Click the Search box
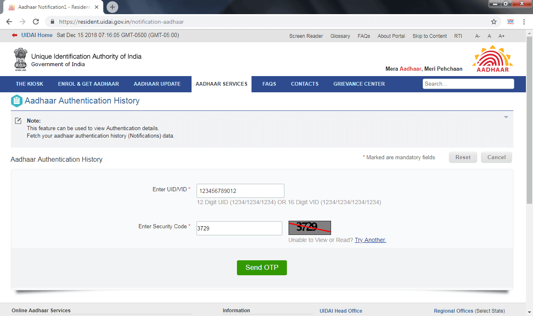 tap(468, 84)
